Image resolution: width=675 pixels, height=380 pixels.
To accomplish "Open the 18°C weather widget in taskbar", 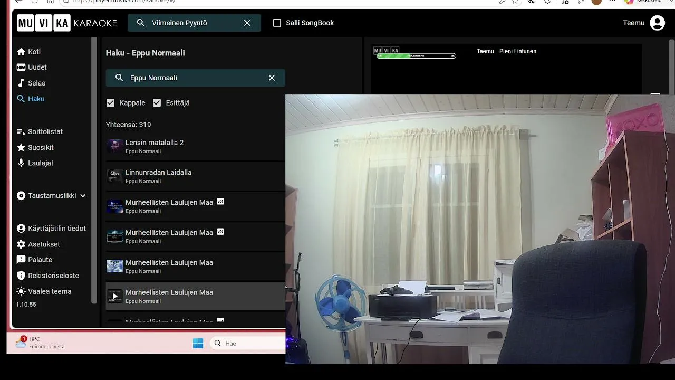I will click(x=40, y=343).
